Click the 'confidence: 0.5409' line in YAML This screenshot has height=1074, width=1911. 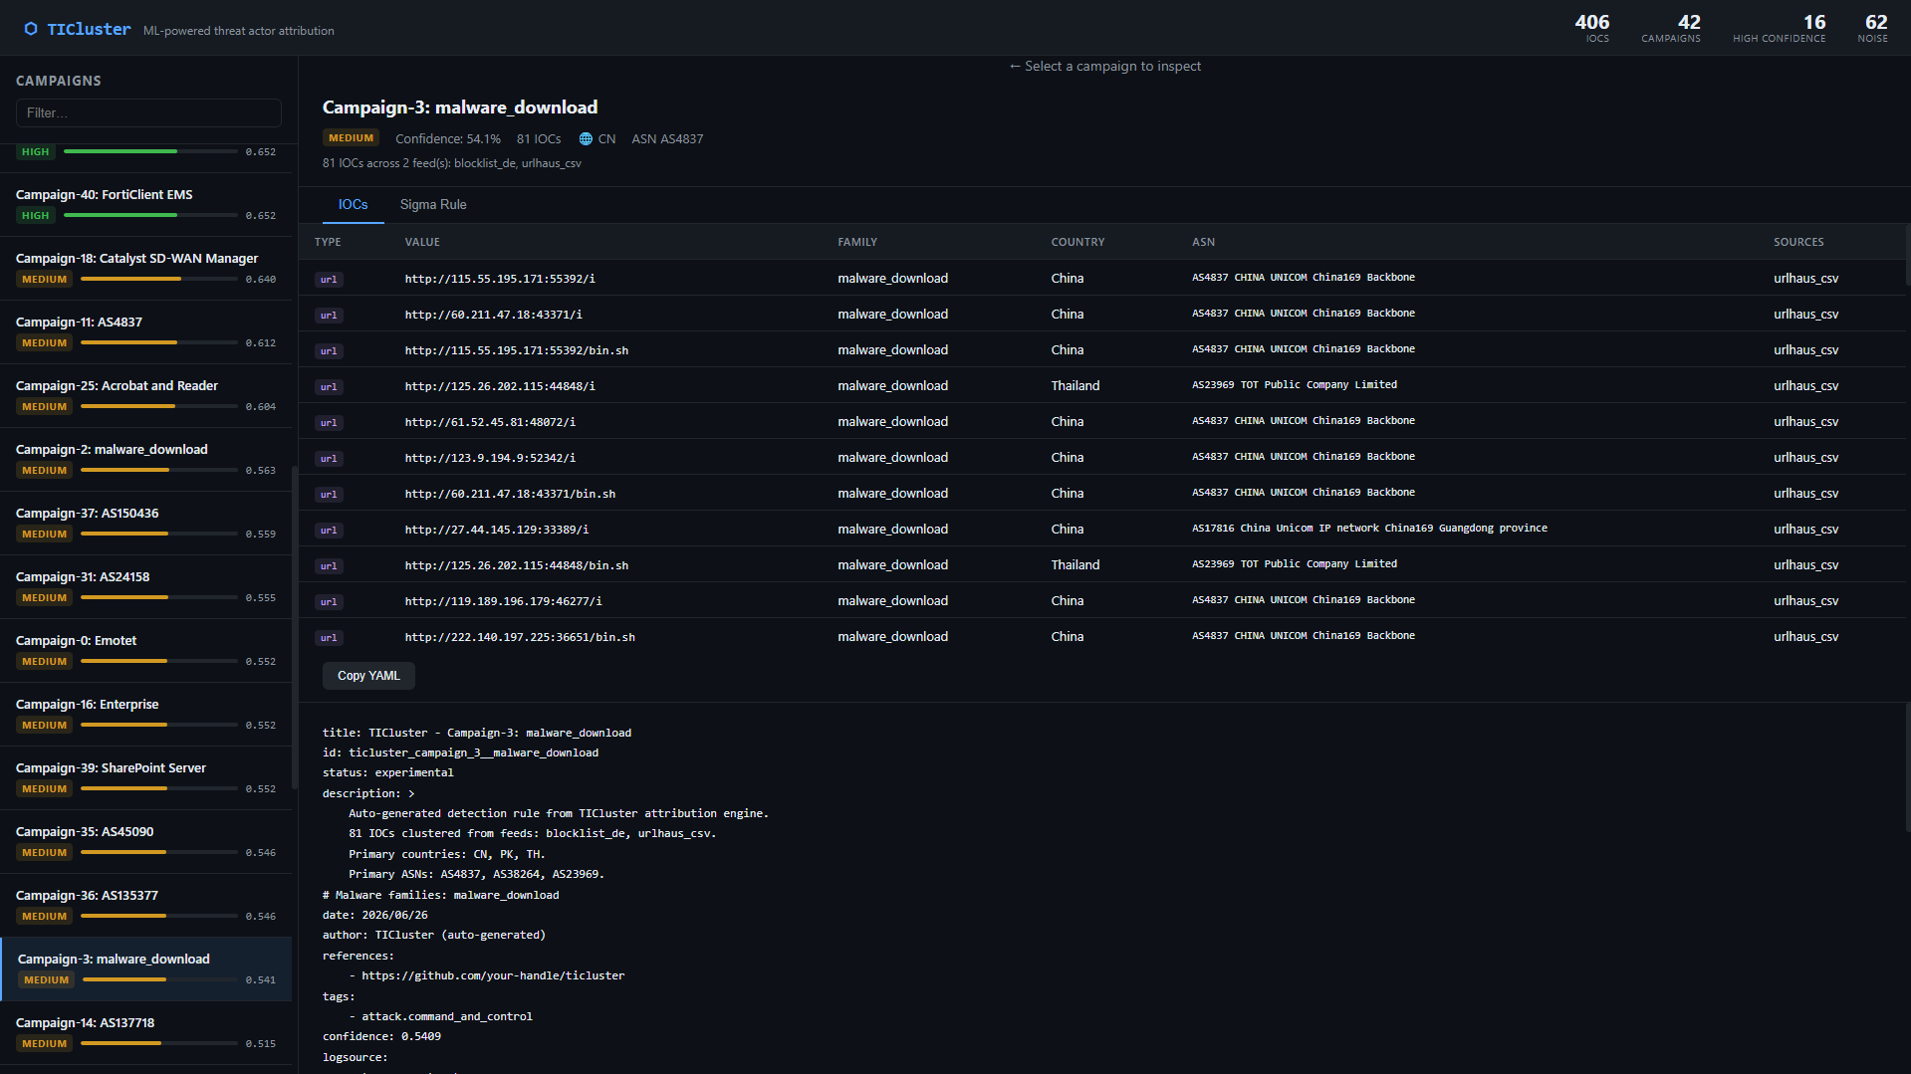[381, 1036]
